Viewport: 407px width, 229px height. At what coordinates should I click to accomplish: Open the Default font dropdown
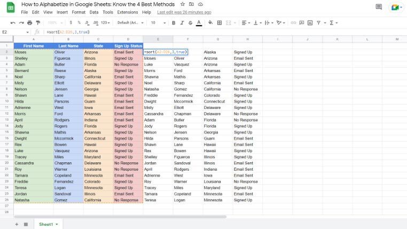click(130, 23)
